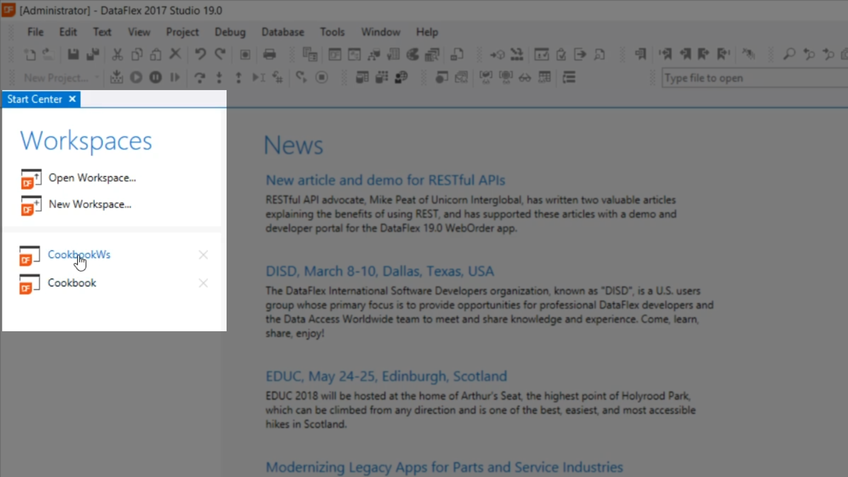848x477 pixels.
Task: Click Open Workspace... link
Action: (92, 178)
